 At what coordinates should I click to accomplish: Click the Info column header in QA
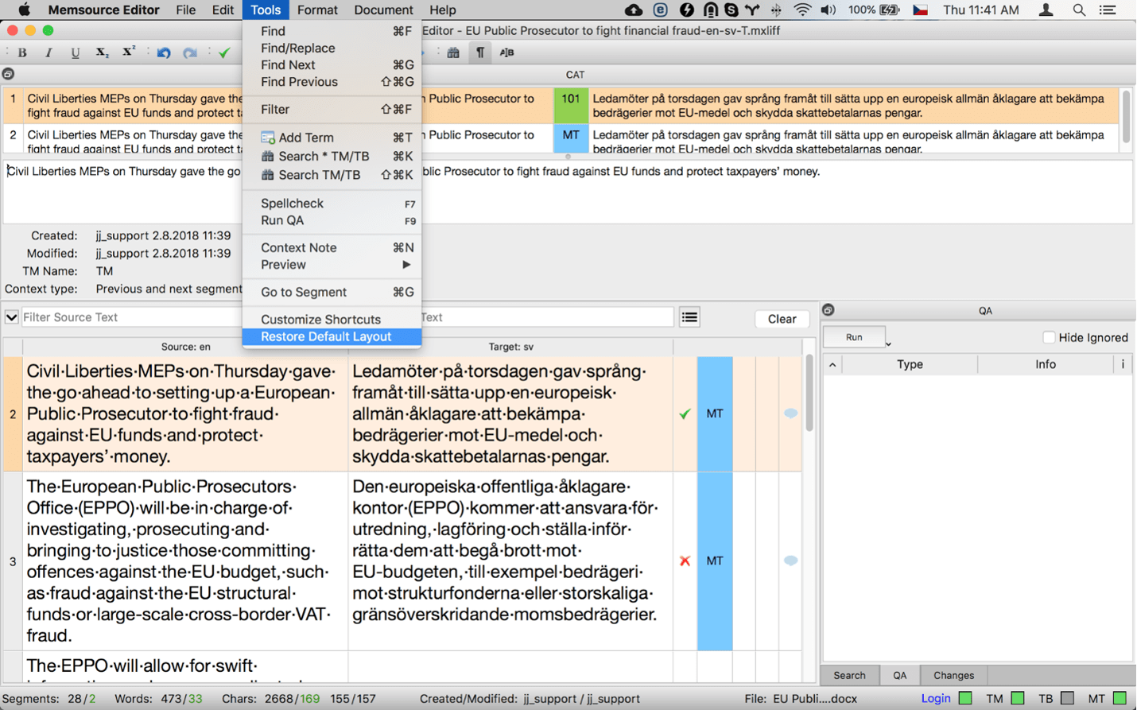click(1046, 364)
